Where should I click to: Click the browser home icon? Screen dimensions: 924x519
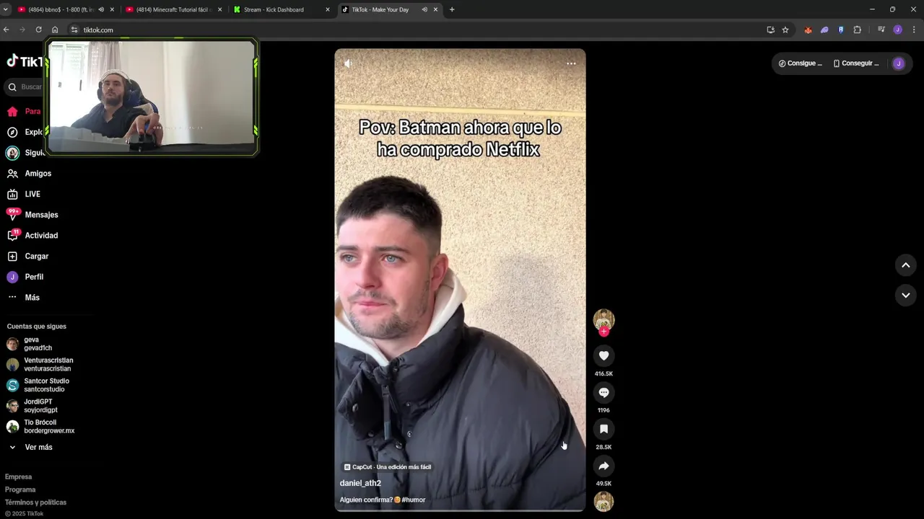tap(55, 30)
